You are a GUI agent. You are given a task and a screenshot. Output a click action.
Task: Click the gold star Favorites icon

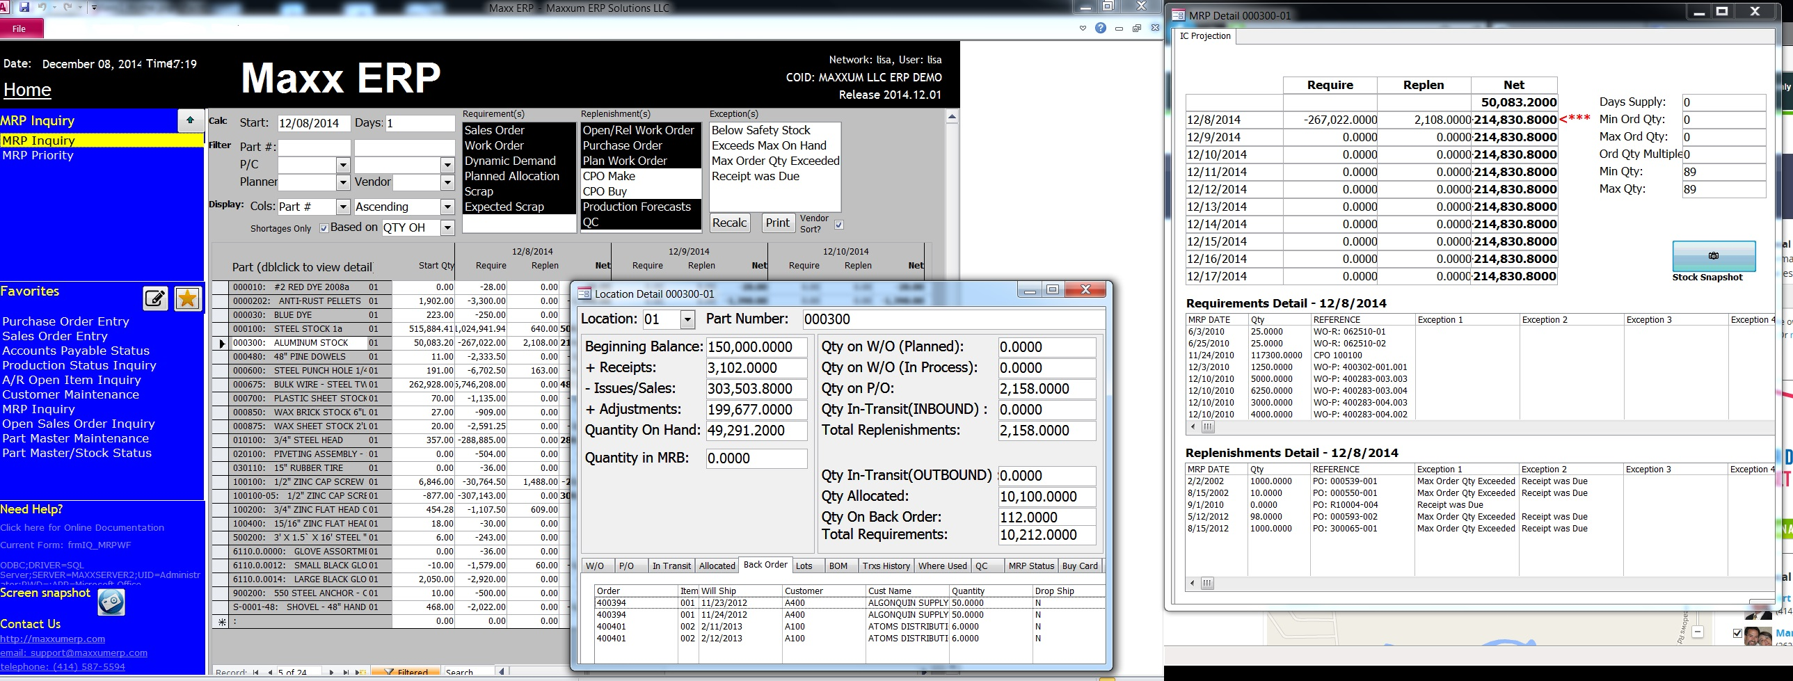[188, 298]
